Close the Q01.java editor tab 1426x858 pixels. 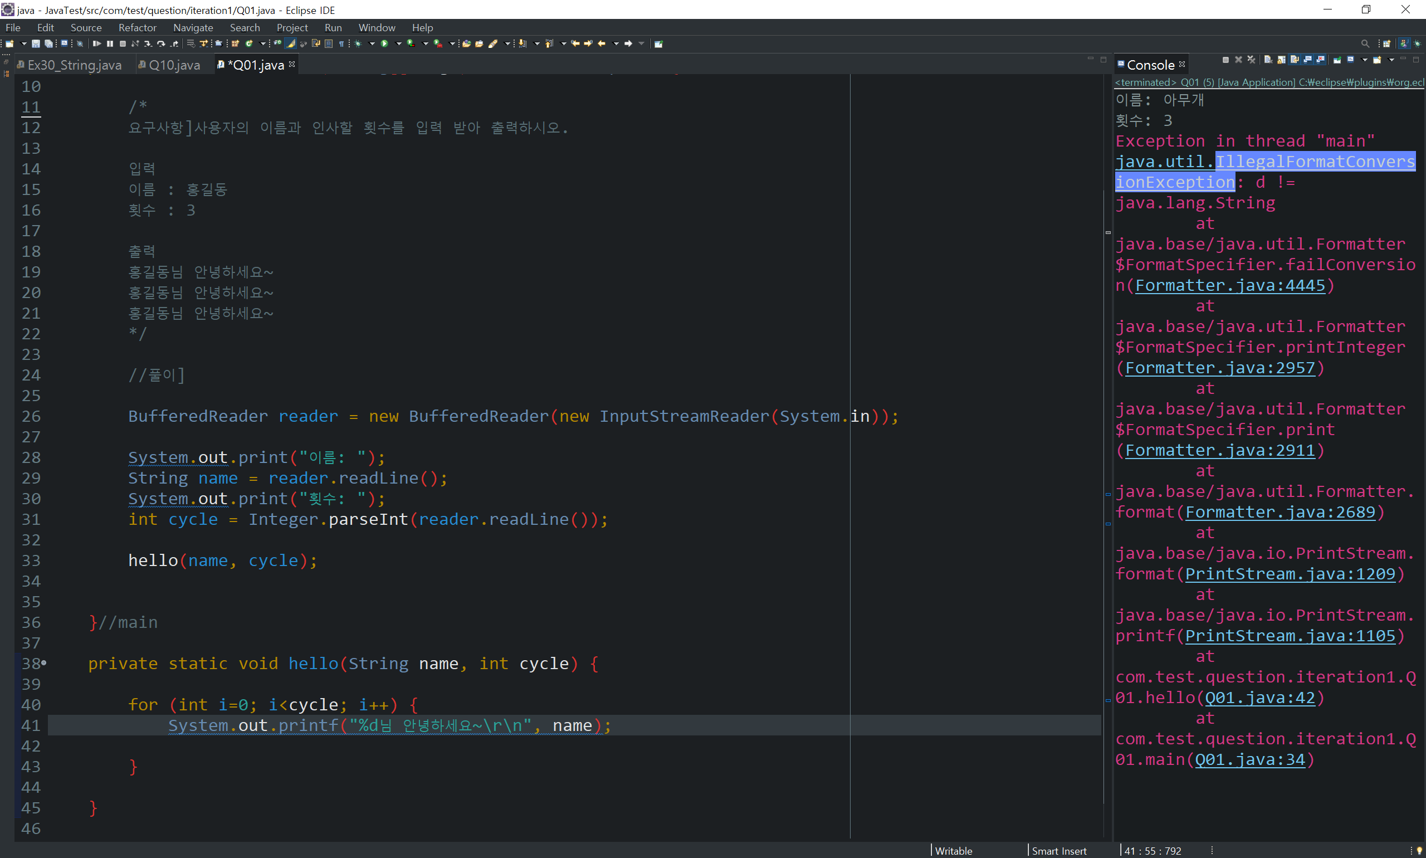pyautogui.click(x=292, y=64)
